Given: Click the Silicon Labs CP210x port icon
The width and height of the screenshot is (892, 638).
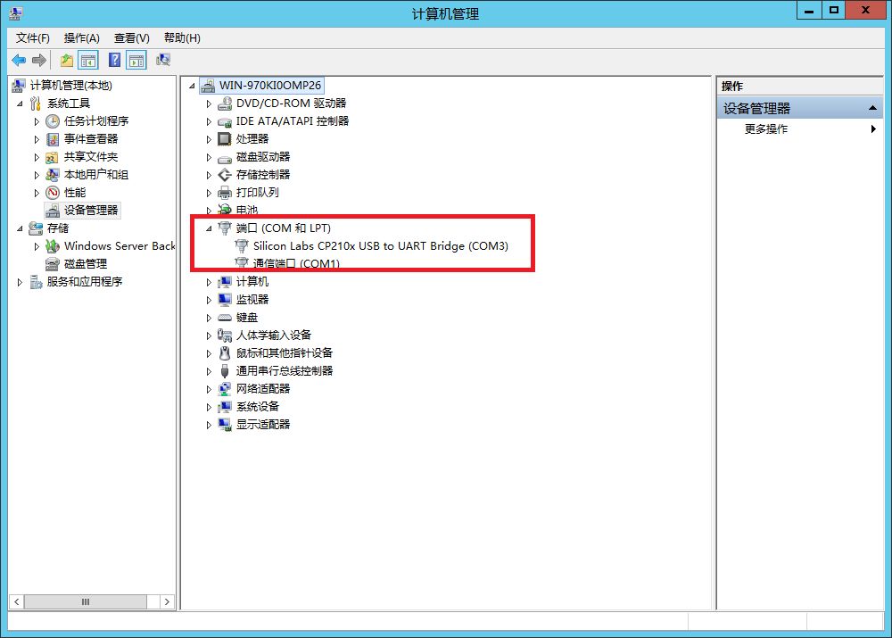Looking at the screenshot, I should pos(242,246).
